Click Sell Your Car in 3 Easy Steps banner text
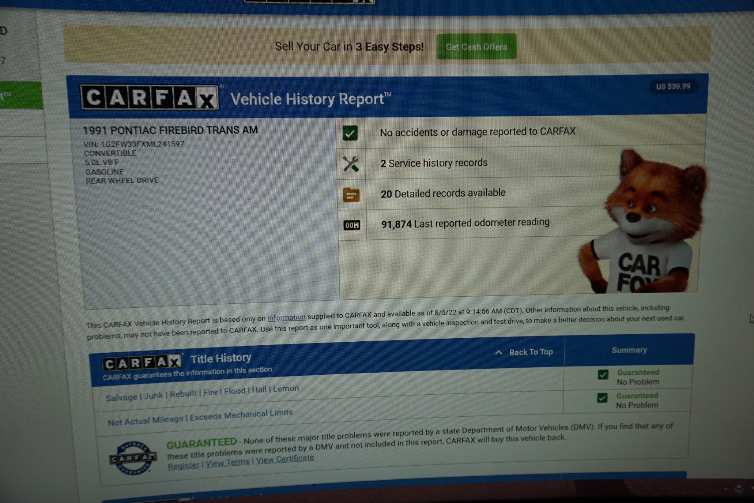 coord(349,47)
